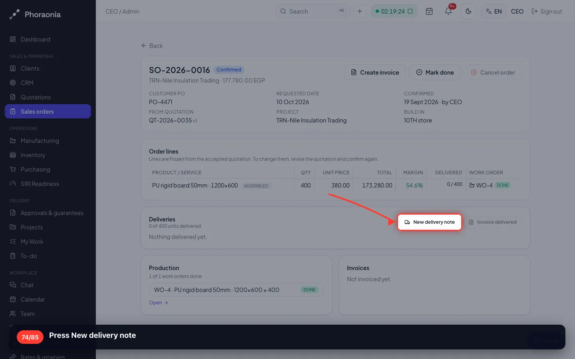Screen dimensions: 575x359
Task: Click the Chat bubble icon
Action: pos(13,285)
